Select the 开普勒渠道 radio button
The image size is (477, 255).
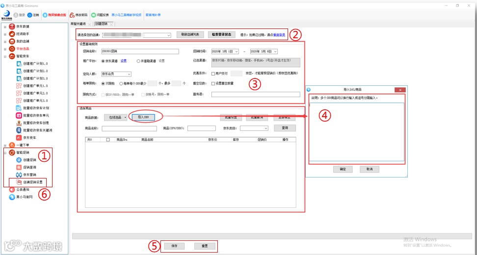(138, 61)
